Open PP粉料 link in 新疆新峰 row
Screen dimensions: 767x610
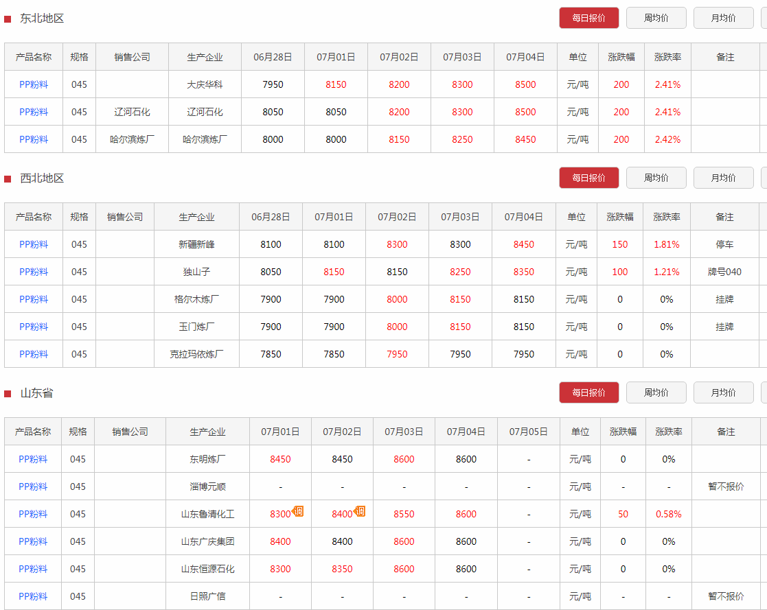pos(34,244)
